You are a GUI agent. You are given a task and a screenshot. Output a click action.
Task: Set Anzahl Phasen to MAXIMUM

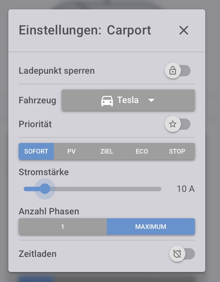pyautogui.click(x=151, y=227)
